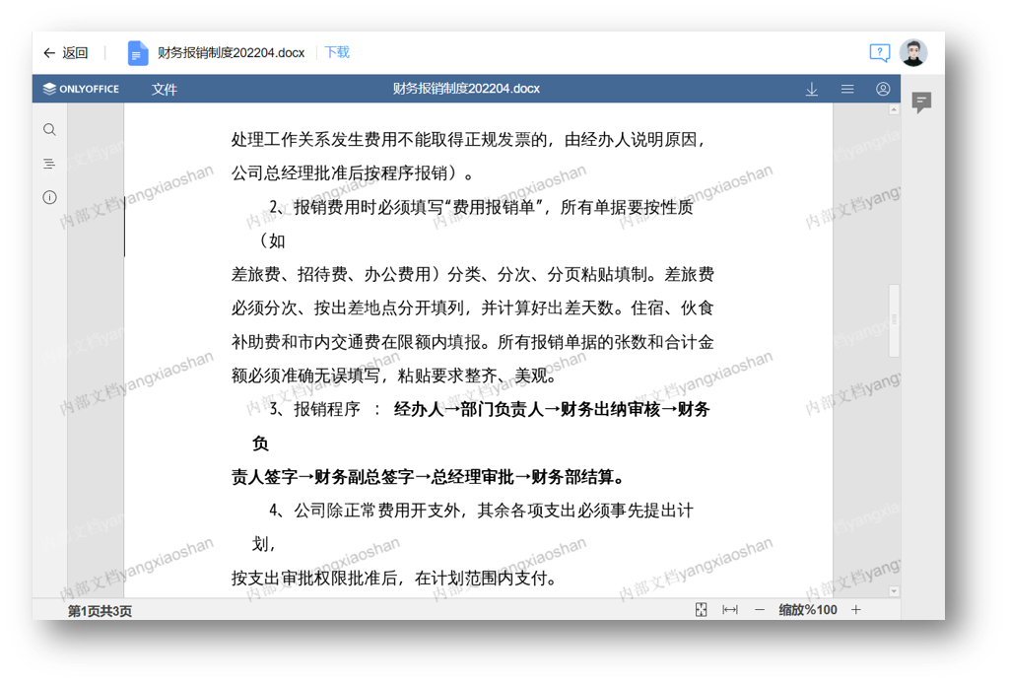This screenshot has height=684, width=1009.
Task: Click the blue document file icon
Action: pyautogui.click(x=137, y=53)
